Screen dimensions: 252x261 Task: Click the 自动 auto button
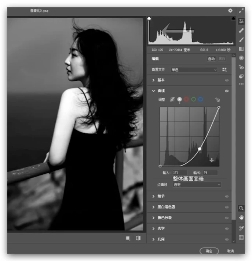pyautogui.click(x=211, y=59)
